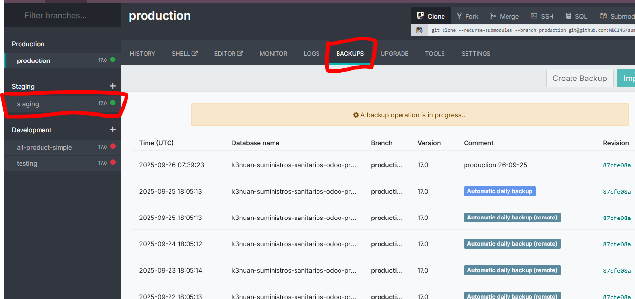635x299 pixels.
Task: Click the plus icon beside Development
Action: click(x=113, y=130)
